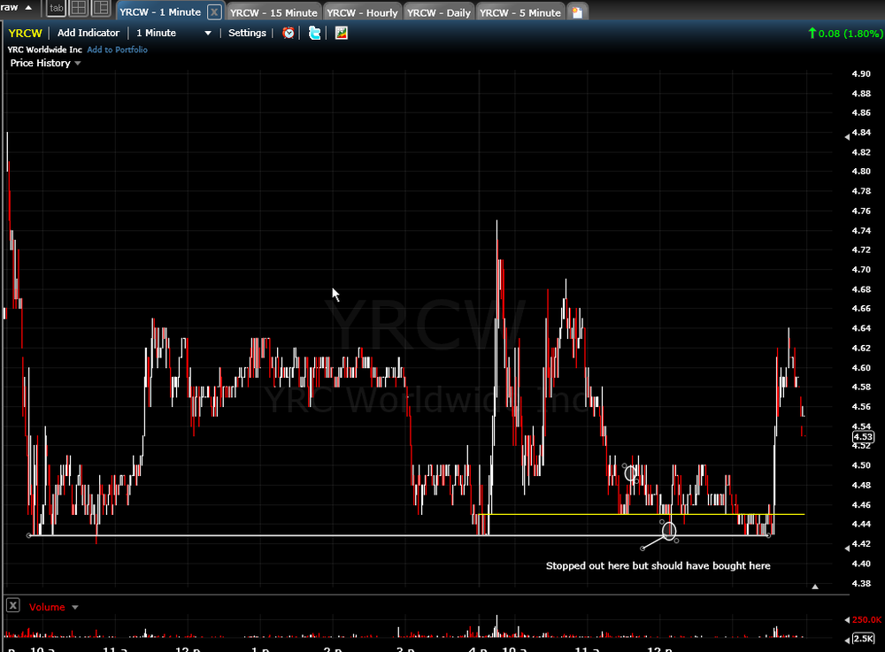Select the single 'tab' layout icon
The width and height of the screenshot is (885, 652).
[56, 8]
